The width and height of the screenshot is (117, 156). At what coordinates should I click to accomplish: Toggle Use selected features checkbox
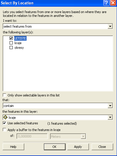[4, 123]
